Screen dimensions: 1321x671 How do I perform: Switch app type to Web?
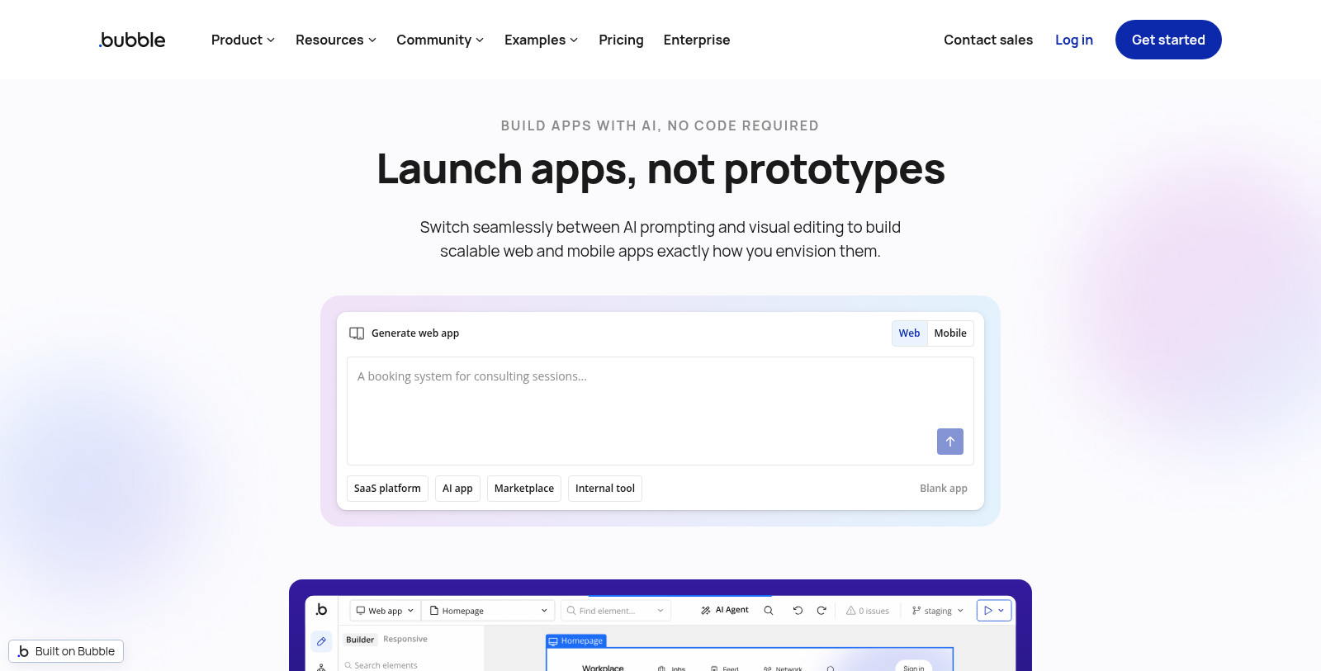point(909,333)
